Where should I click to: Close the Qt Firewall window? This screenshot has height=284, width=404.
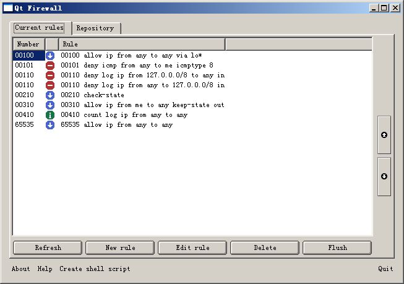pyautogui.click(x=395, y=8)
